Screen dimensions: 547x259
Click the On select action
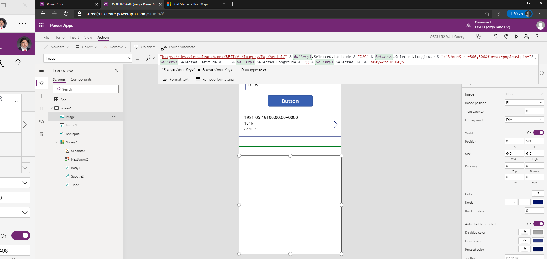pyautogui.click(x=144, y=47)
